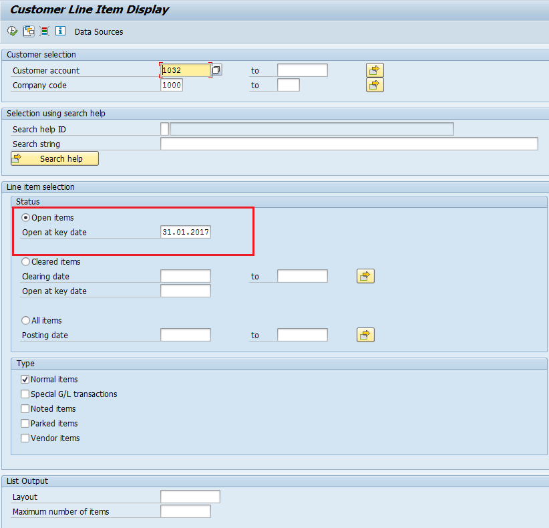Click the Maximum number of items field

click(186, 511)
